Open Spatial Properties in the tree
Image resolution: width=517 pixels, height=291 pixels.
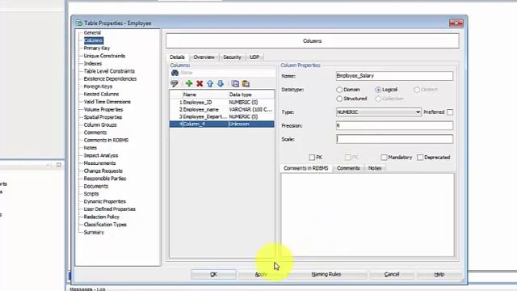(103, 117)
